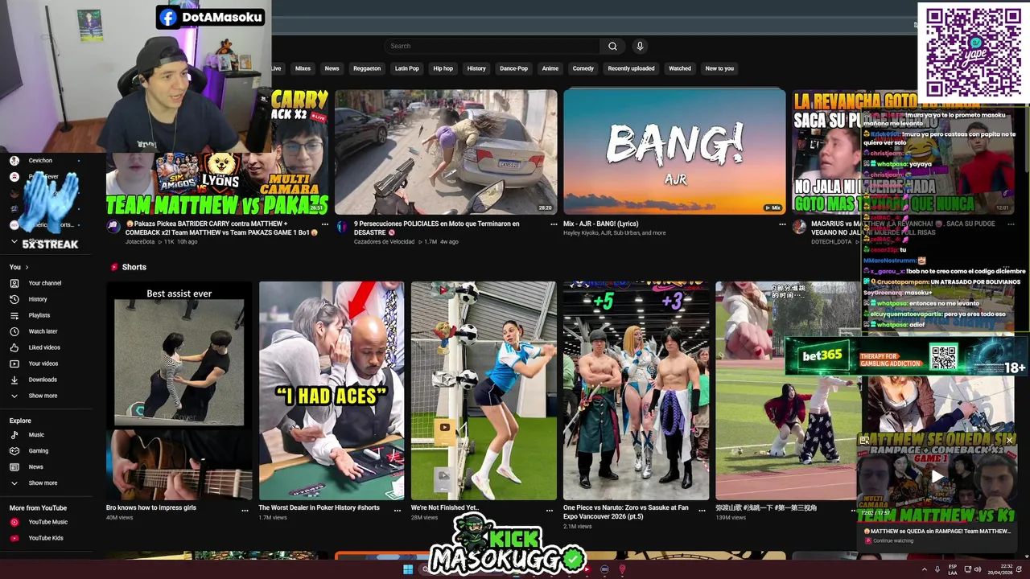Show hidden system tray icons chevron
Screen dimensions: 1030x579
(x=924, y=569)
